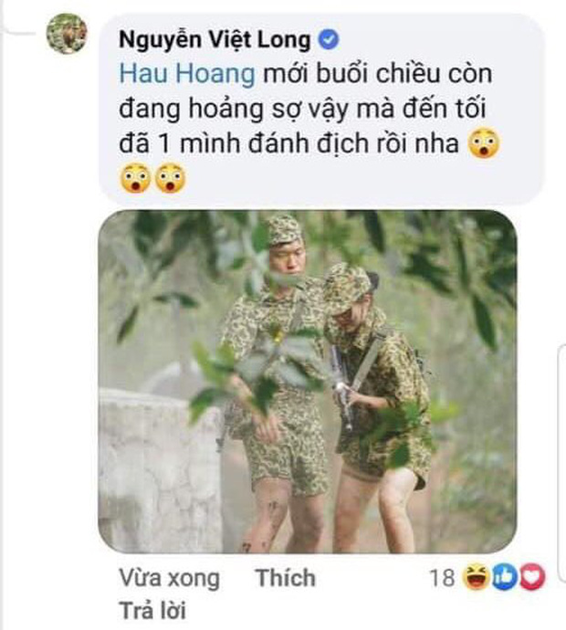Screen dimensions: 566x630
Task: Click the blue verified badge
Action: [329, 39]
